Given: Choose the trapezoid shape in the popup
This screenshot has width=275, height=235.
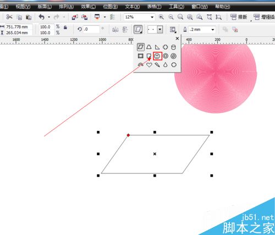Looking at the screenshot, I should [x=149, y=47].
